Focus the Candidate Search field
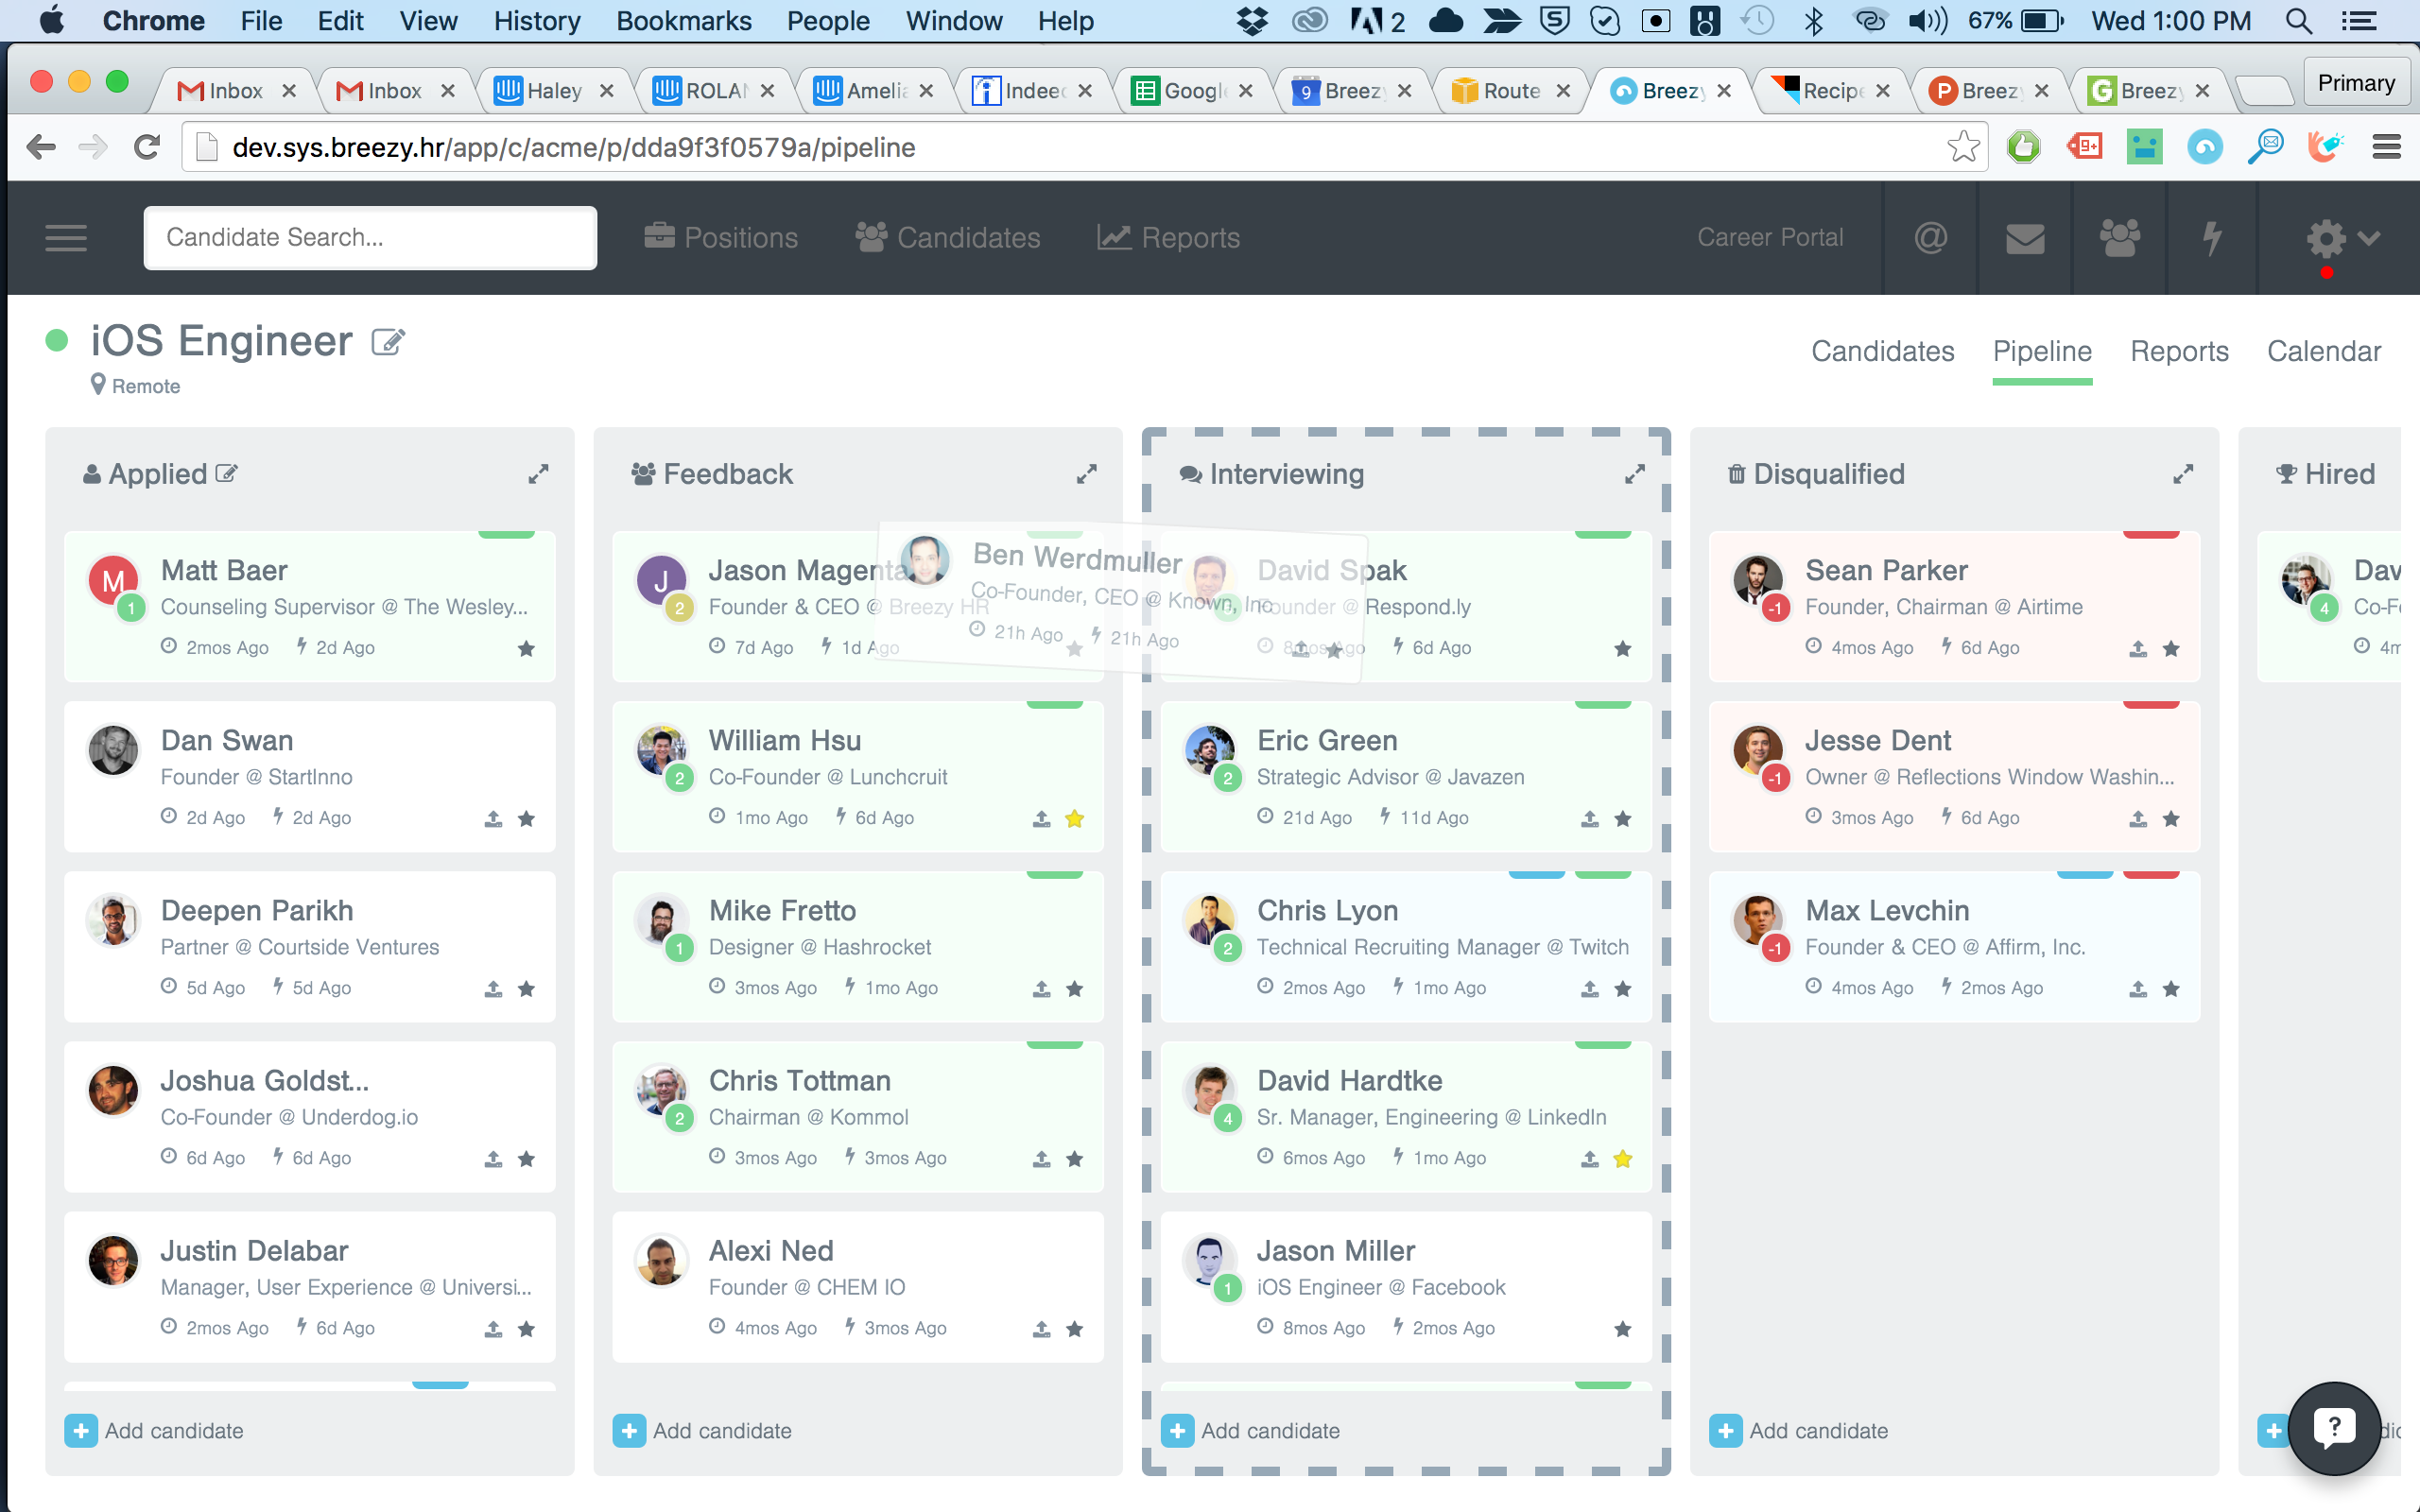This screenshot has height=1512, width=2420. [370, 238]
